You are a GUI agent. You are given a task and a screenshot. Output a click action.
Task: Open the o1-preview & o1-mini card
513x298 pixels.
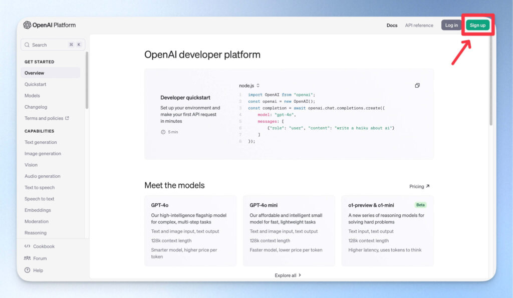(x=387, y=230)
